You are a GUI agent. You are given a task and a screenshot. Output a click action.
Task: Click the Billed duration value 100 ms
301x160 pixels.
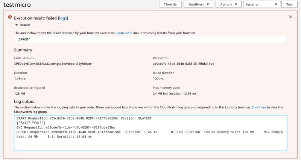tap(158, 79)
